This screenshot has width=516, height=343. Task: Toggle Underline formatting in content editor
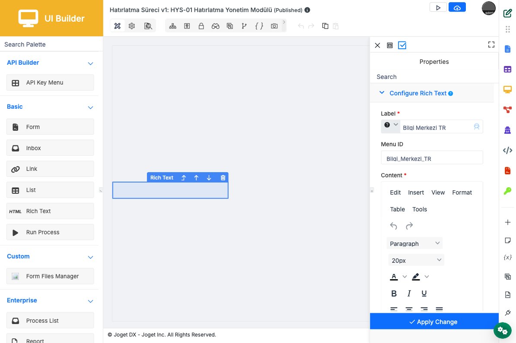point(424,293)
